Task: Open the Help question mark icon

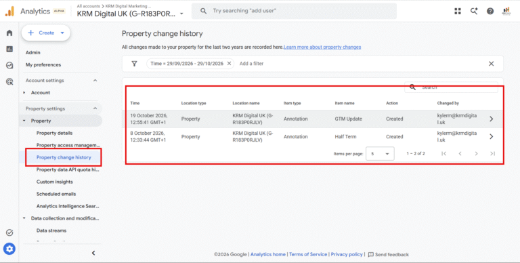Action: pos(490,11)
